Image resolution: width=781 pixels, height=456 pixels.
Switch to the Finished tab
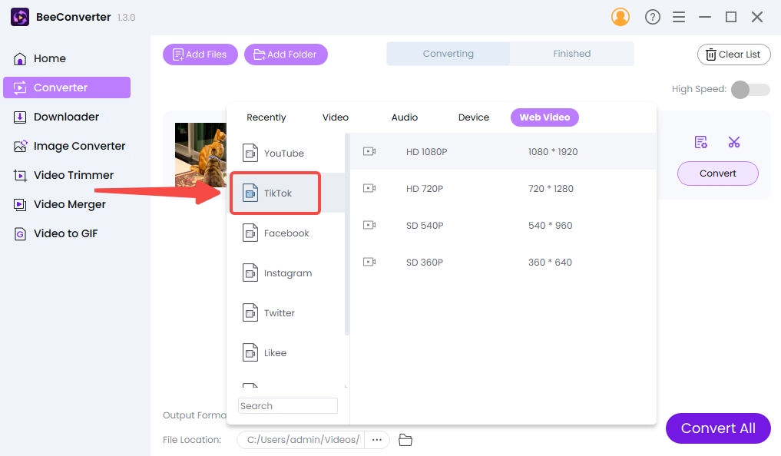[572, 54]
